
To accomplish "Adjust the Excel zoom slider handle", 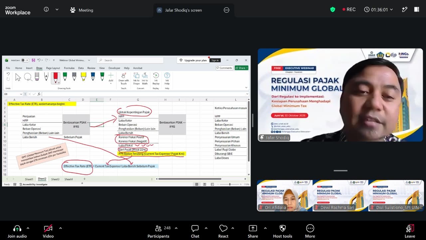I will click(x=230, y=184).
